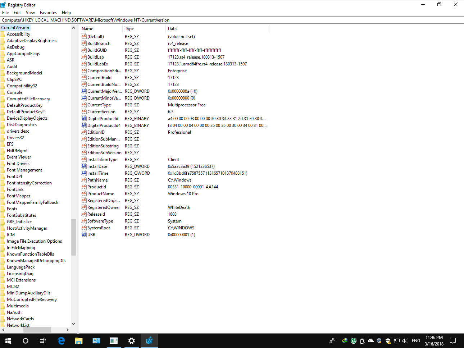Select the ReleaseId value name

click(96, 214)
